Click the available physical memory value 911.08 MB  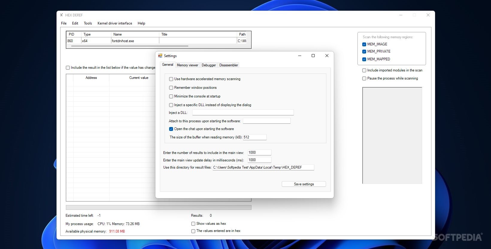(x=117, y=231)
